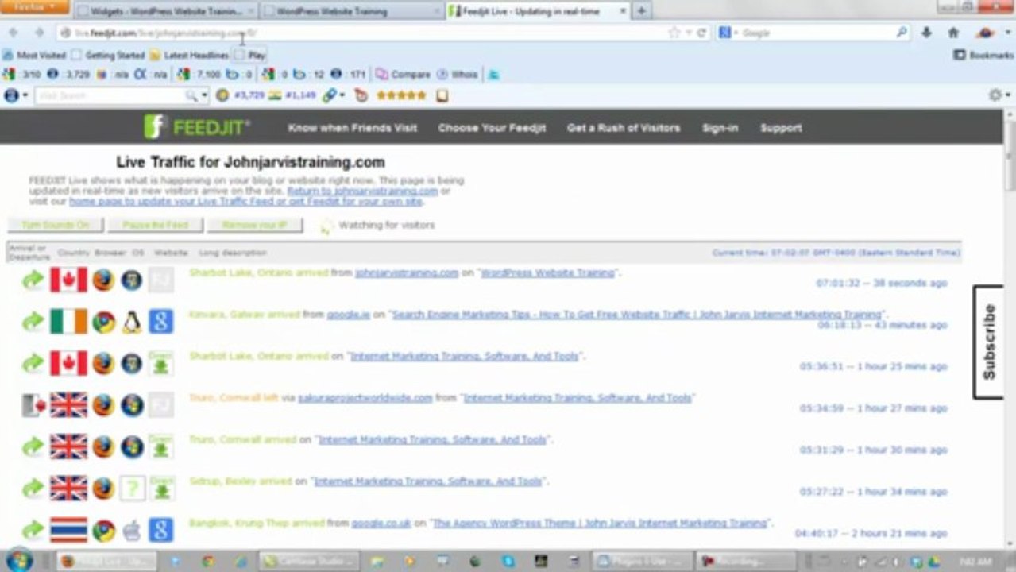Open the Latest Headlines feed bookmark

click(x=189, y=56)
